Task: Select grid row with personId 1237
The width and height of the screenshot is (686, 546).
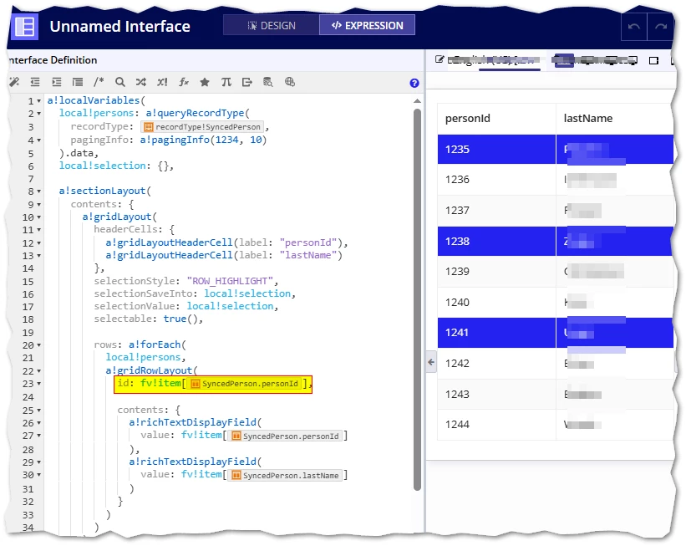Action: click(x=555, y=211)
